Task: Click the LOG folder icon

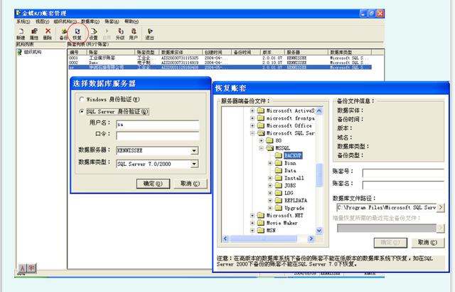Action: click(279, 193)
